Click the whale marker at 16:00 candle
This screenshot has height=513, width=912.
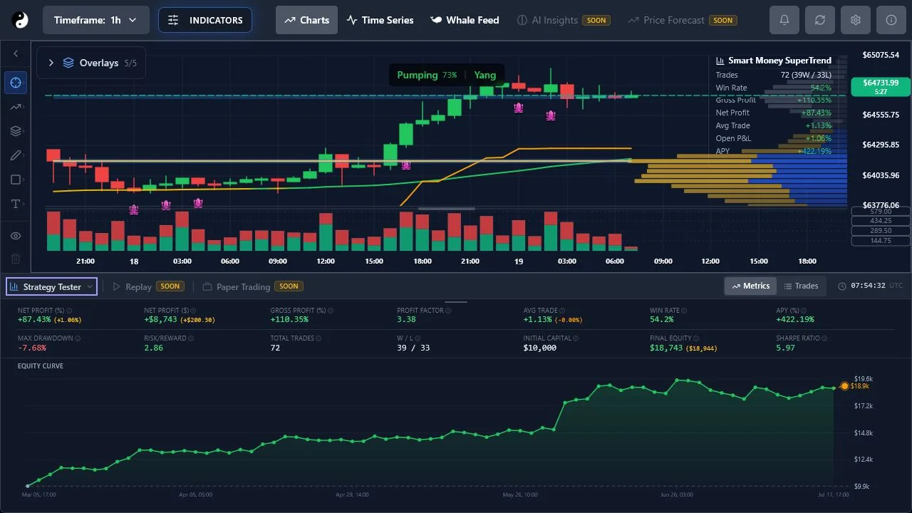click(406, 165)
